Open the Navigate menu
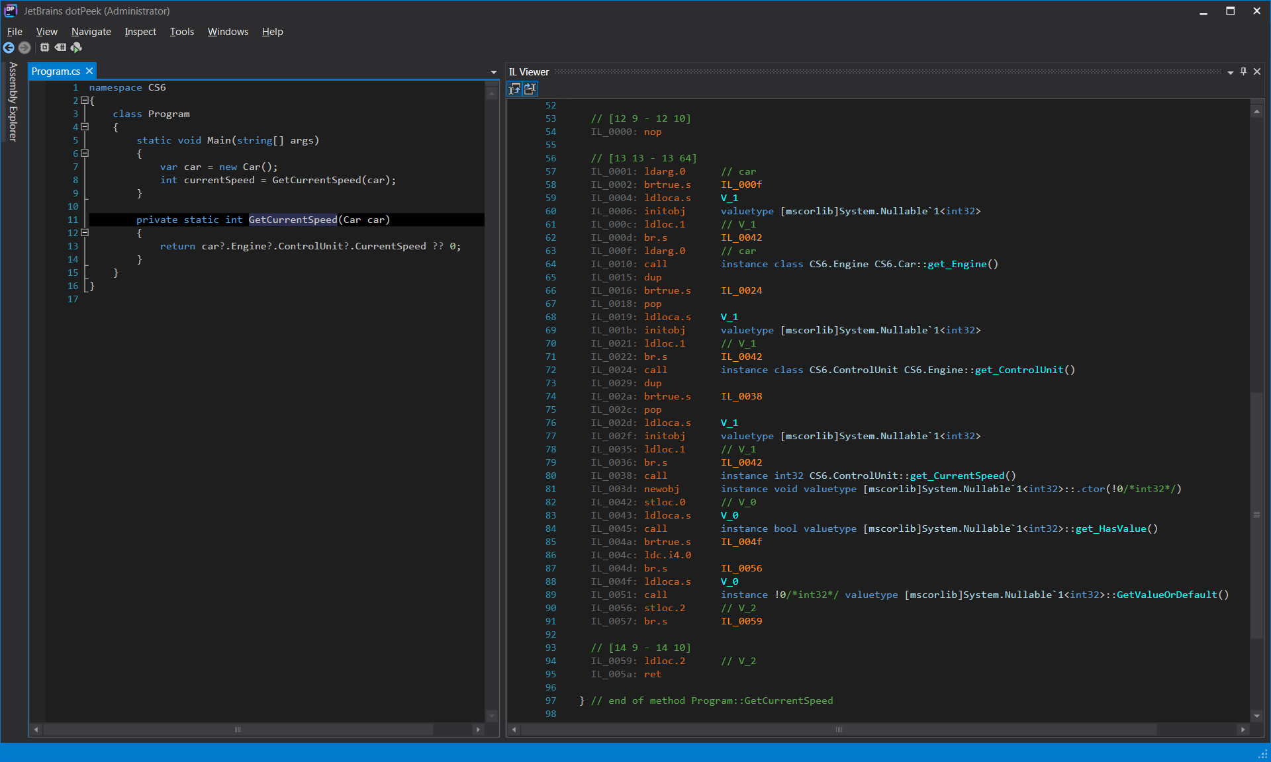The width and height of the screenshot is (1271, 762). click(x=91, y=31)
